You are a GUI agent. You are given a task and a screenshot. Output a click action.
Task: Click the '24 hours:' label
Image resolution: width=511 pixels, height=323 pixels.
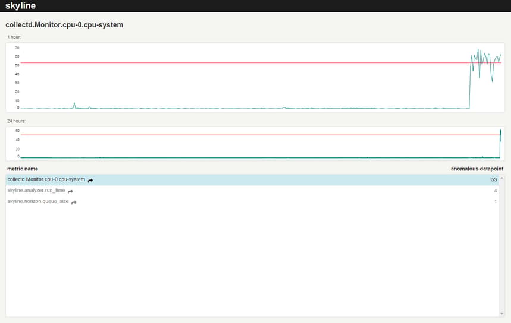(16, 121)
